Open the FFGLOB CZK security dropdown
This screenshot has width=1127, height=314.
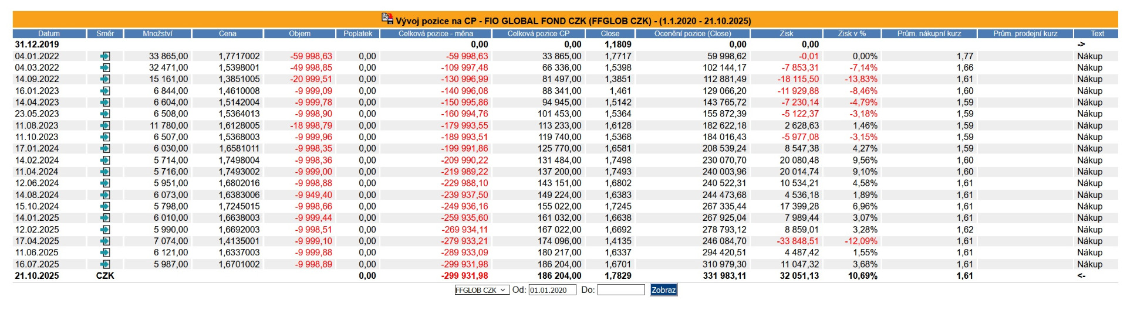click(482, 290)
